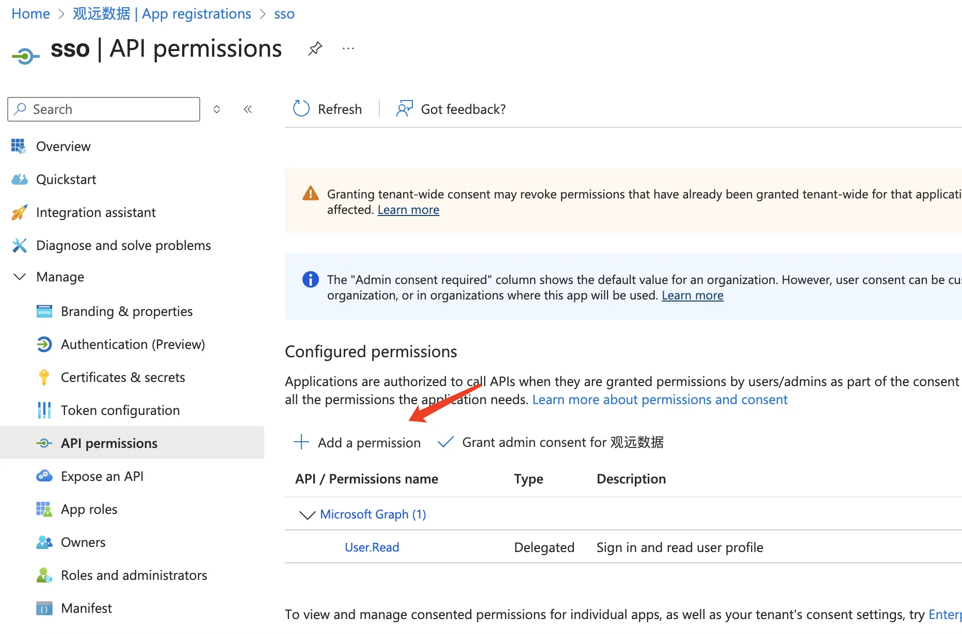
Task: Open Certificates & secrets key icon
Action: [x=44, y=377]
